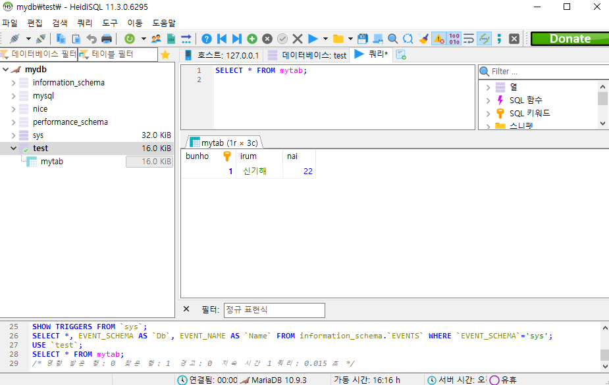Expand the SQL 함수 helper node
This screenshot has height=385, width=609.
pyautogui.click(x=489, y=101)
